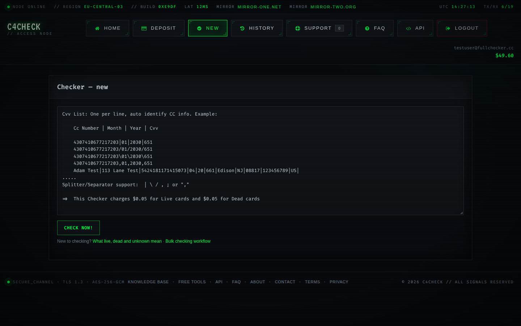The width and height of the screenshot is (521, 326).
Task: Open the About footer link
Action: tap(258, 282)
